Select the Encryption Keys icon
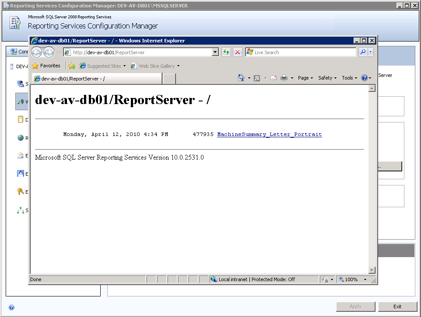Screen dimensions: 421x317 tap(21, 192)
